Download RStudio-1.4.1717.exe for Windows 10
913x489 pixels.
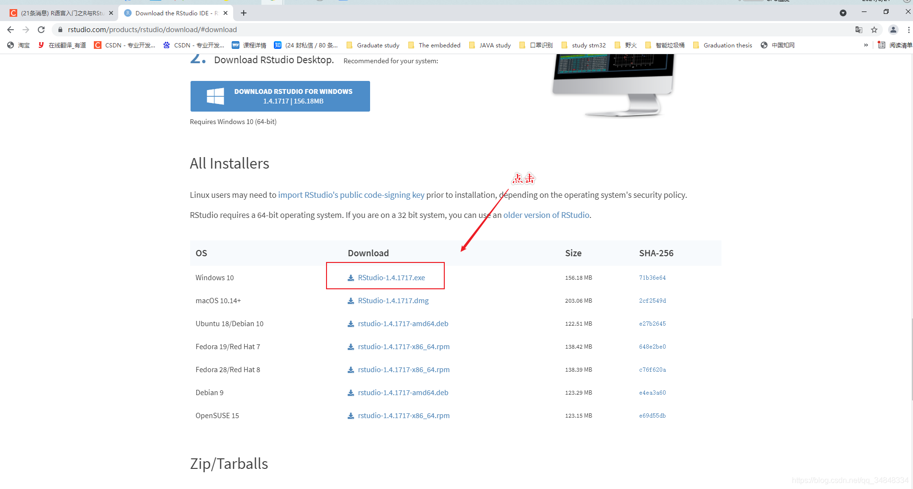point(391,278)
